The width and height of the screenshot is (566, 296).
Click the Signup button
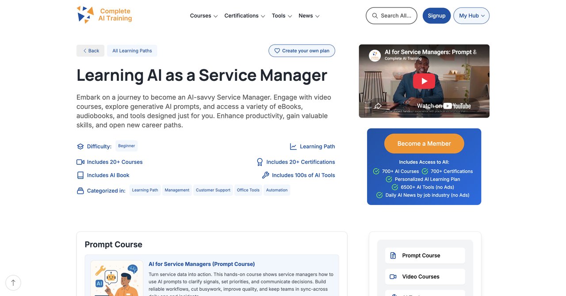[x=436, y=15]
